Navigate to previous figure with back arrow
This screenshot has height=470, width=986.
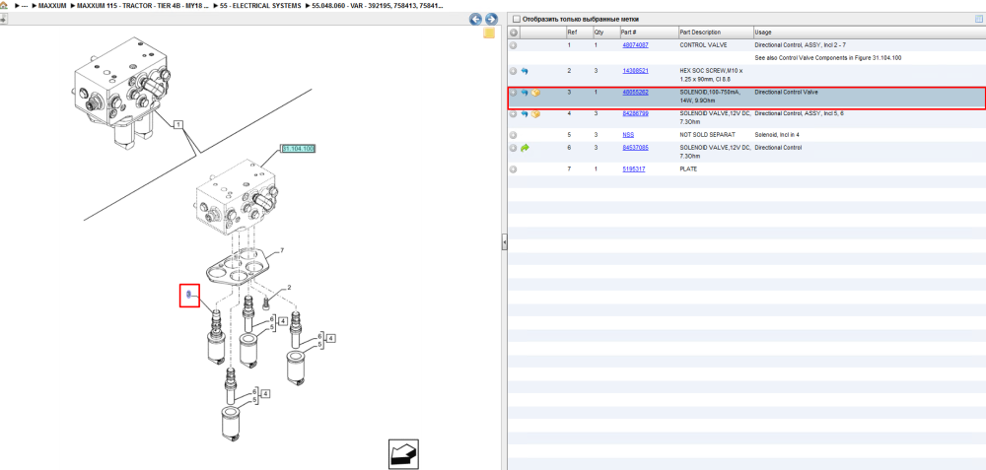pyautogui.click(x=476, y=19)
